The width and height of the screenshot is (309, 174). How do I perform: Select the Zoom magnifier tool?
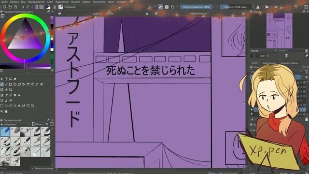[2, 111]
